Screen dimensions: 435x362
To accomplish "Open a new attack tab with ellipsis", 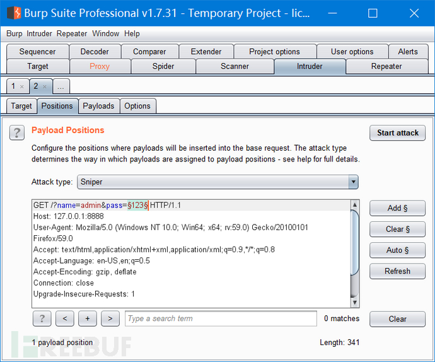I will (61, 86).
